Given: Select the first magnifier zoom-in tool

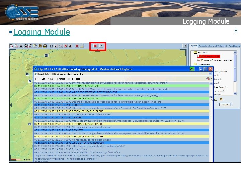Looking at the screenshot, I should click(x=11, y=46).
